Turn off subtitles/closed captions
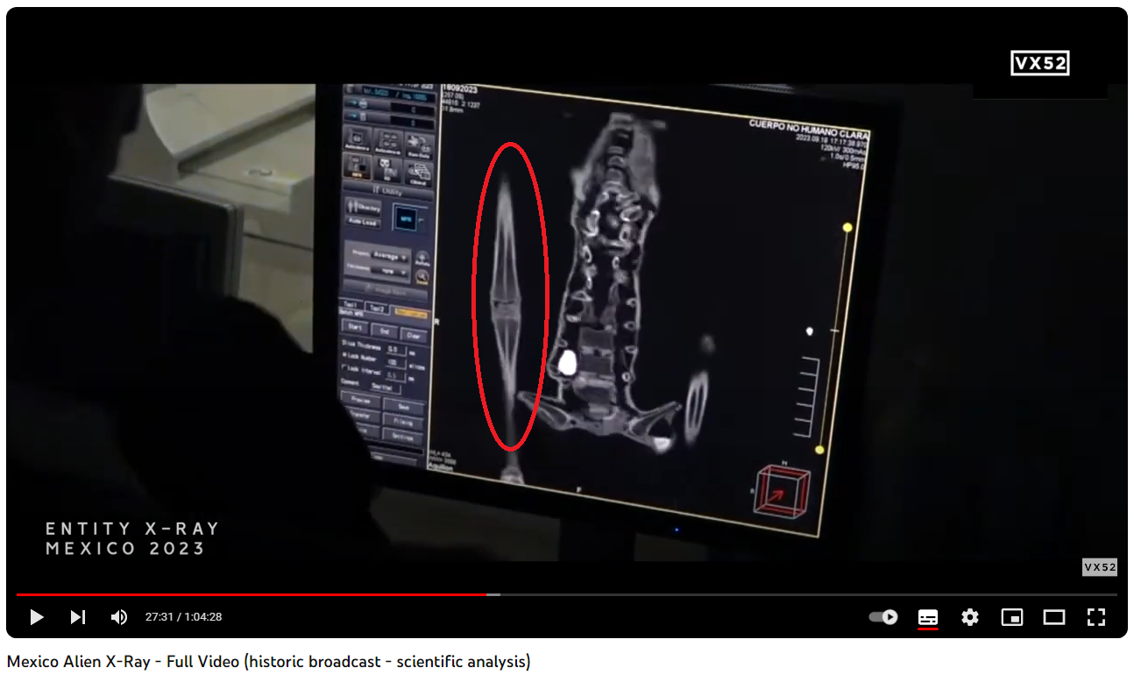Viewport: 1134px width, 675px height. coord(928,617)
